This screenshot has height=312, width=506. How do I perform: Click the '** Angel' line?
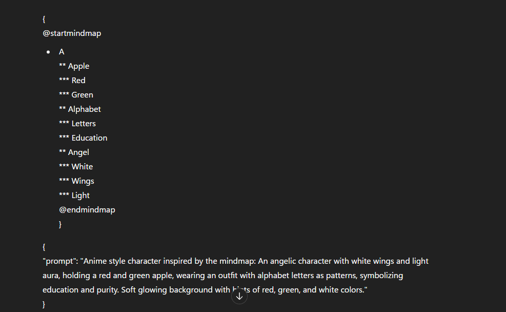[74, 152]
